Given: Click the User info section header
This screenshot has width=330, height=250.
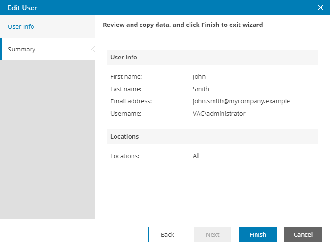Looking at the screenshot, I should point(124,57).
